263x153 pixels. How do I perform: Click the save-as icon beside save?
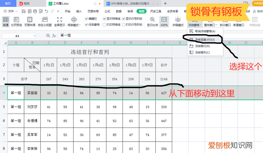click(x=29, y=11)
